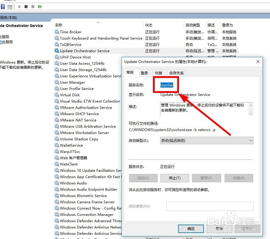
Task: Select the Time Broker service icon
Action: pyautogui.click(x=57, y=32)
